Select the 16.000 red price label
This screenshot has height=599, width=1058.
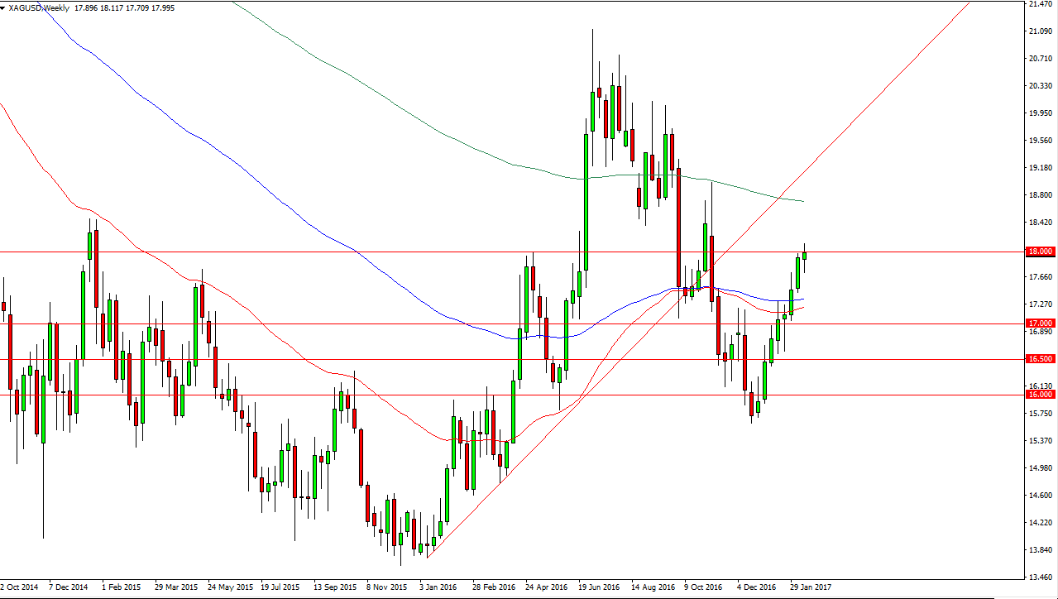1039,395
